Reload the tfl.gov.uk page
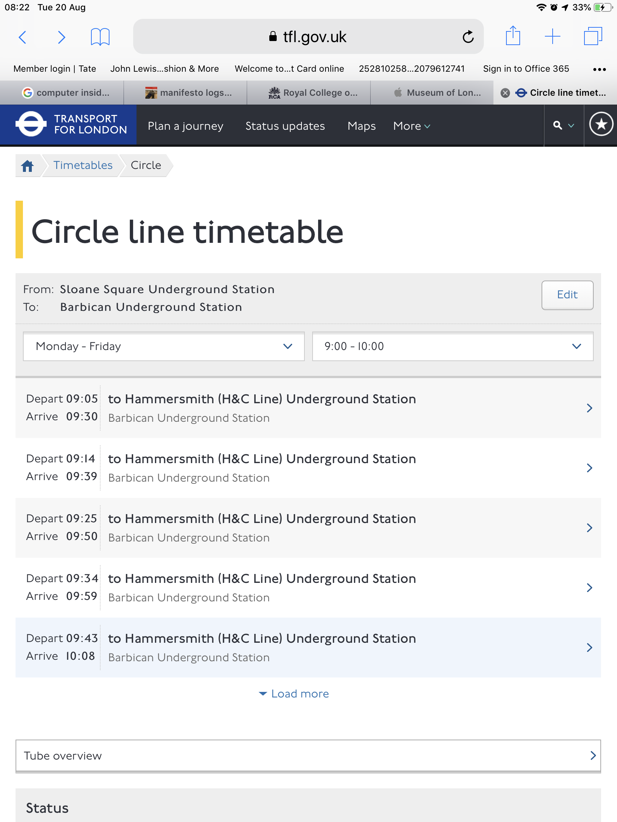Viewport: 617px width, 822px height. pyautogui.click(x=468, y=37)
